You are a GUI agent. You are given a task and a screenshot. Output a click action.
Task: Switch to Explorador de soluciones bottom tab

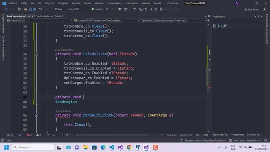point(221,135)
